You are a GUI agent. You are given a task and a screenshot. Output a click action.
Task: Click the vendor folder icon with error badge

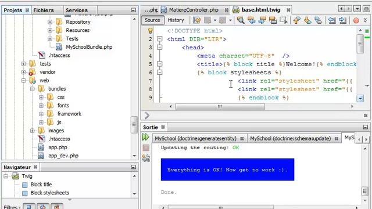point(32,72)
